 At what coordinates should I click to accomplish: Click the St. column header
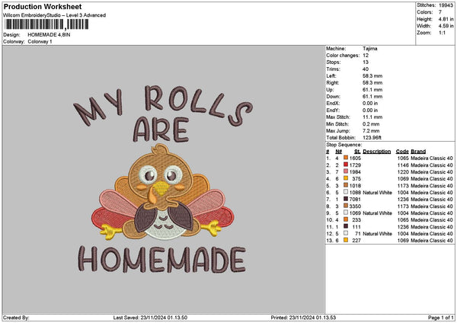(x=357, y=152)
